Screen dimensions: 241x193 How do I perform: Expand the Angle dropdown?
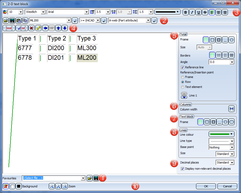(232, 62)
